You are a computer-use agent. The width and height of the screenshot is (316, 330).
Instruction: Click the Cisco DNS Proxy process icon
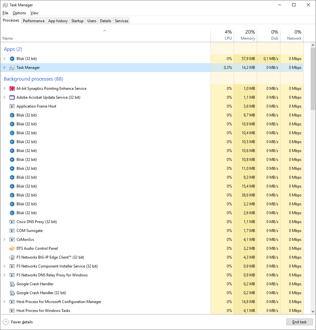pyautogui.click(x=12, y=221)
